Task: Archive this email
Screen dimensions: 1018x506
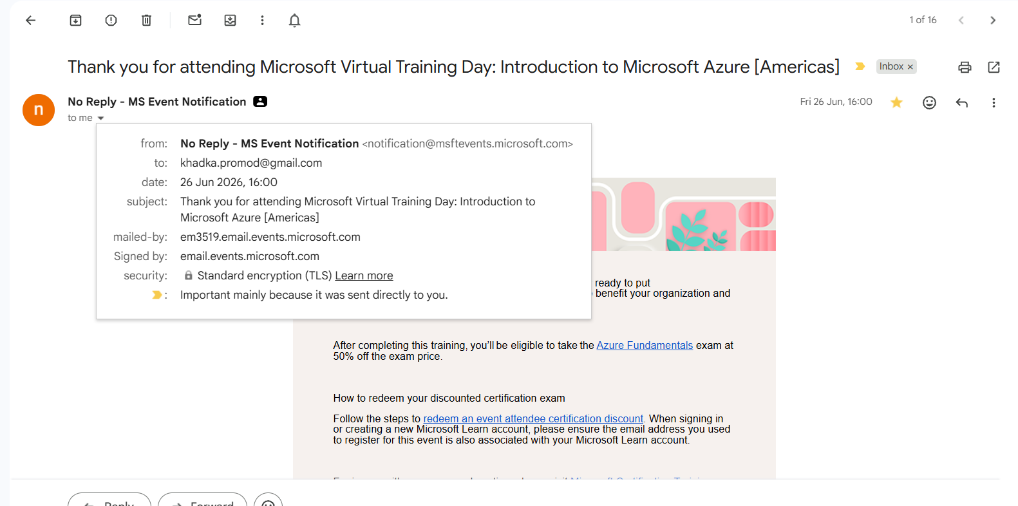Action: (75, 21)
